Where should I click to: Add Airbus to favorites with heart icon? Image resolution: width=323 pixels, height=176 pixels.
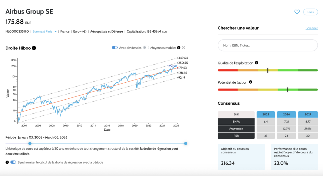tap(297, 12)
